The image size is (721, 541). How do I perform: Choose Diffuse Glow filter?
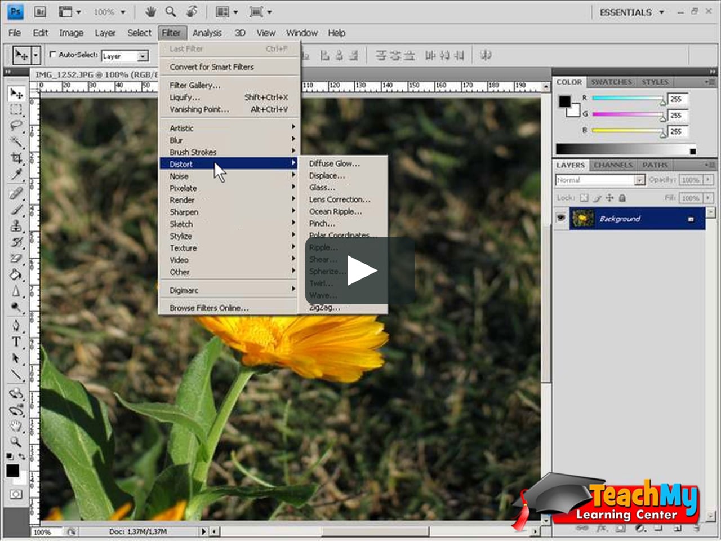(x=334, y=163)
